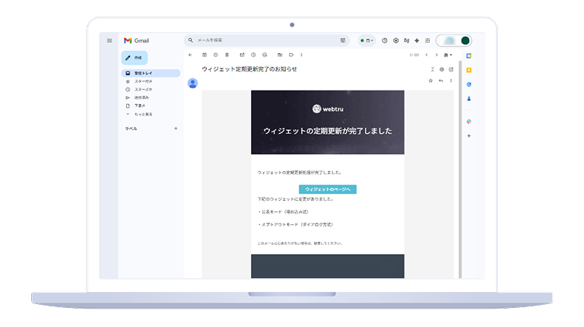Image resolution: width=584 pixels, height=327 pixels.
Task: Open Contacts side panel icon
Action: click(x=469, y=99)
